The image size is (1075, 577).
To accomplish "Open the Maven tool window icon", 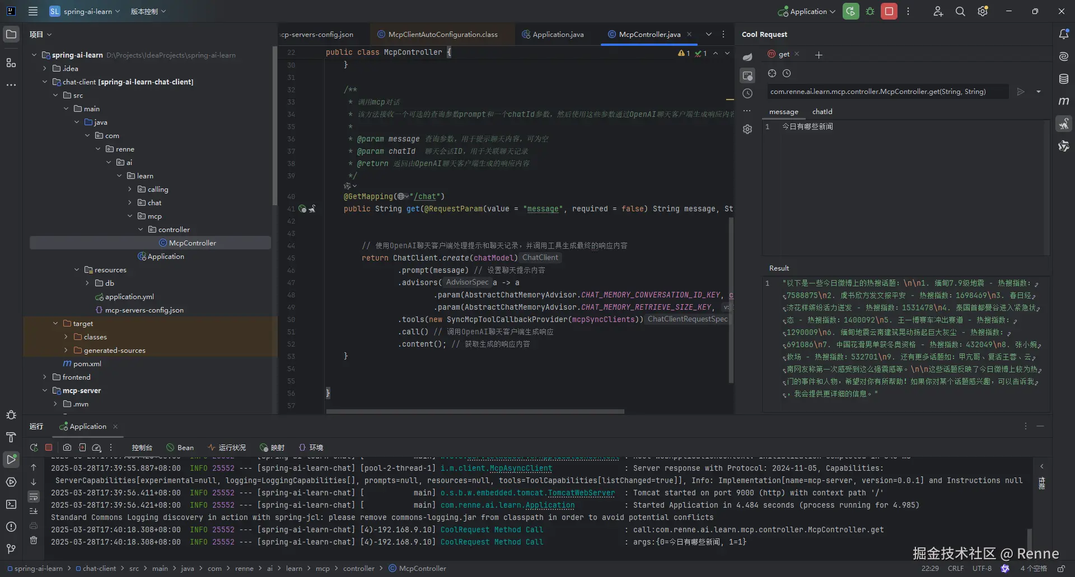I will pyautogui.click(x=1064, y=101).
